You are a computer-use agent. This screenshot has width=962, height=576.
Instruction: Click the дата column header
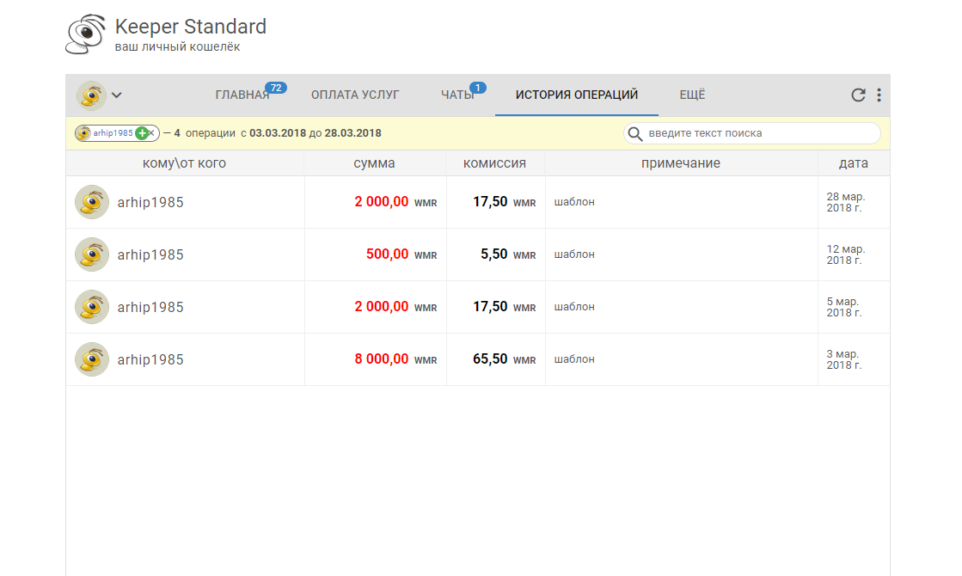854,163
